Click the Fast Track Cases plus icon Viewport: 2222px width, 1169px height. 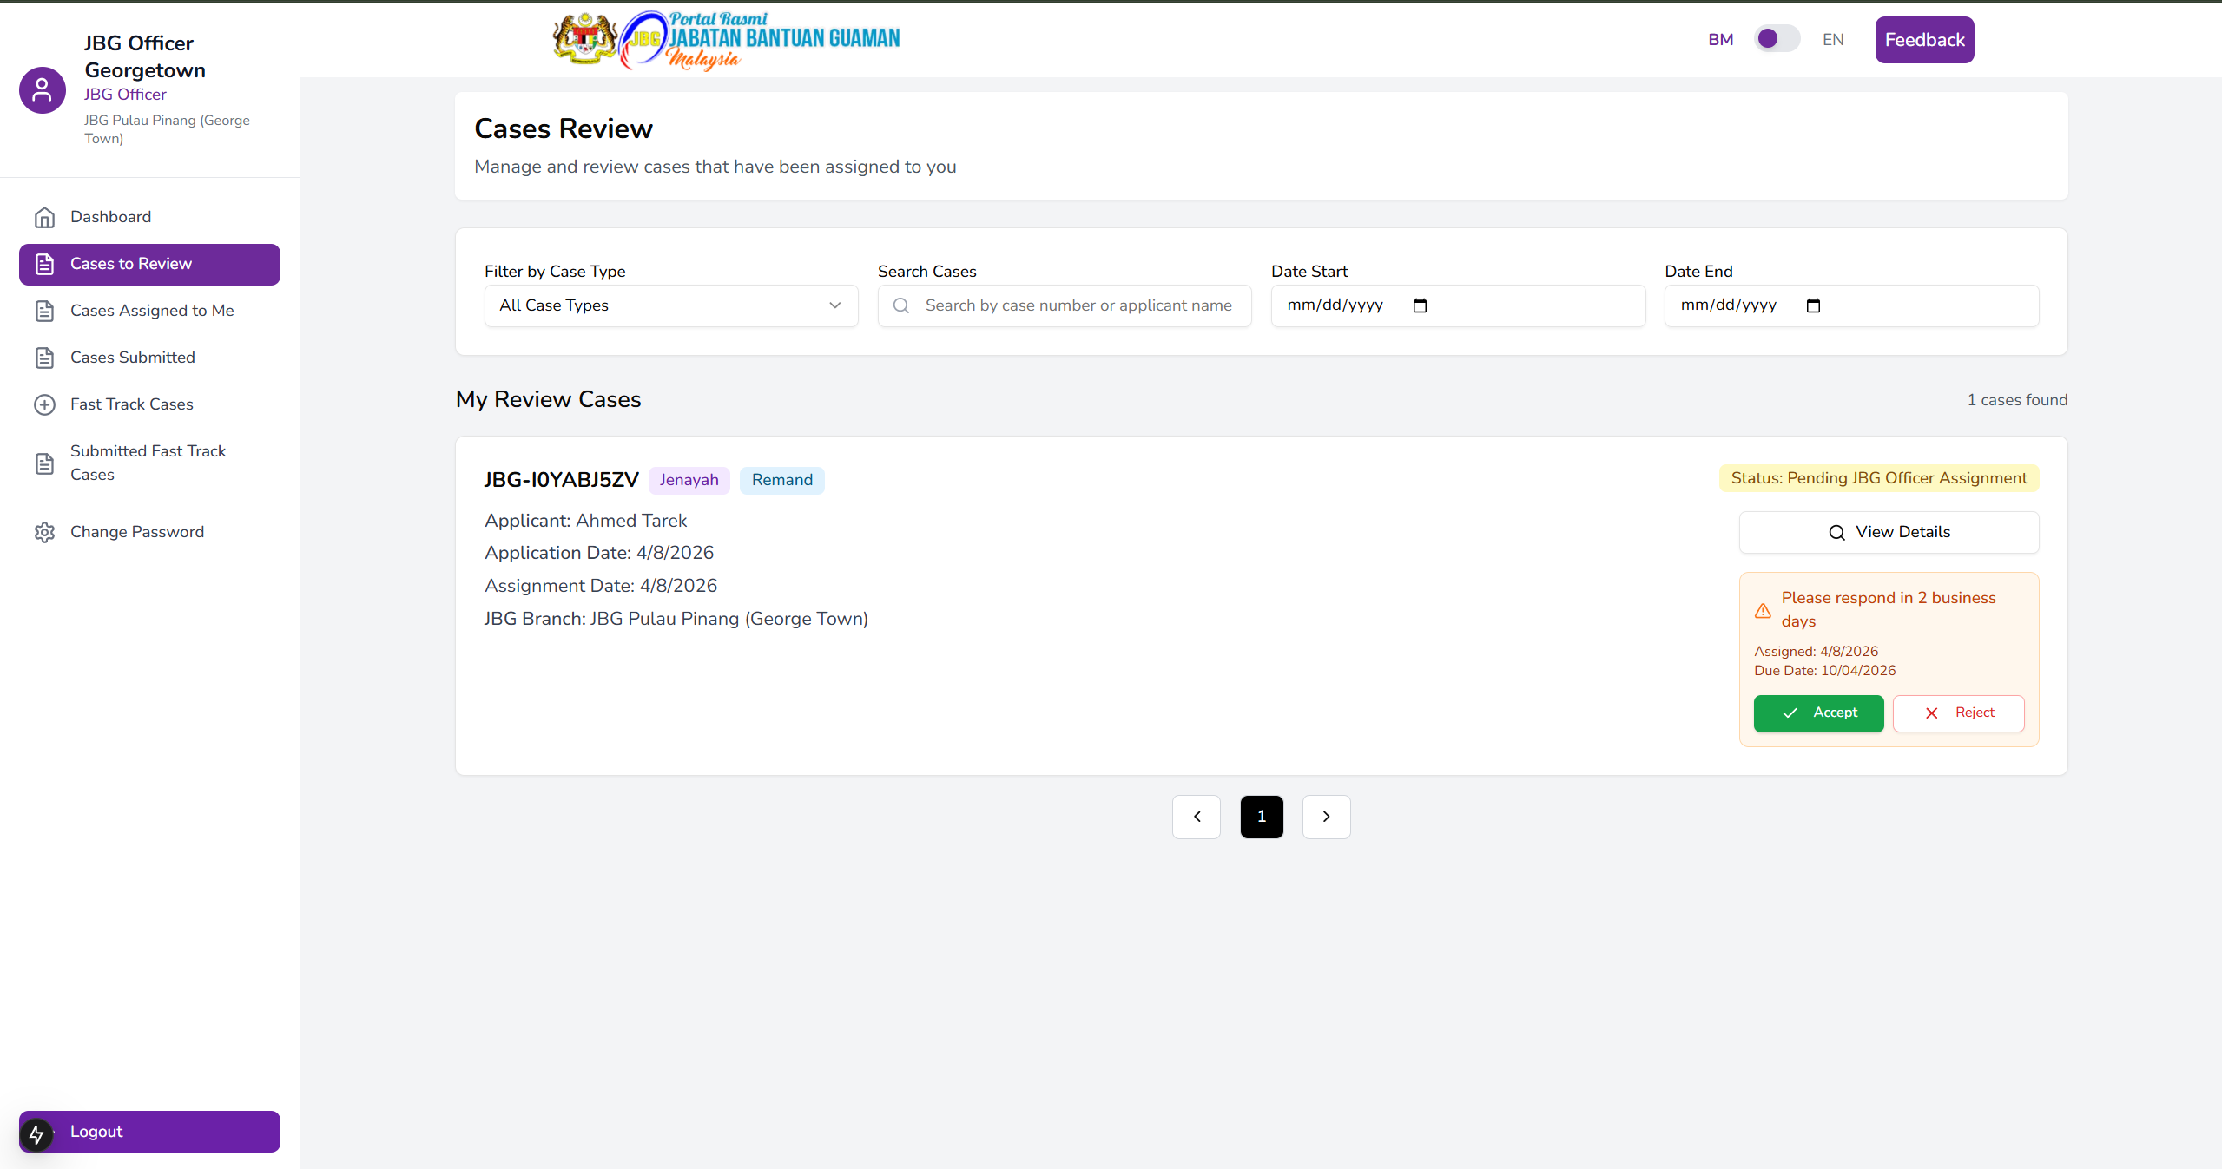pos(44,404)
